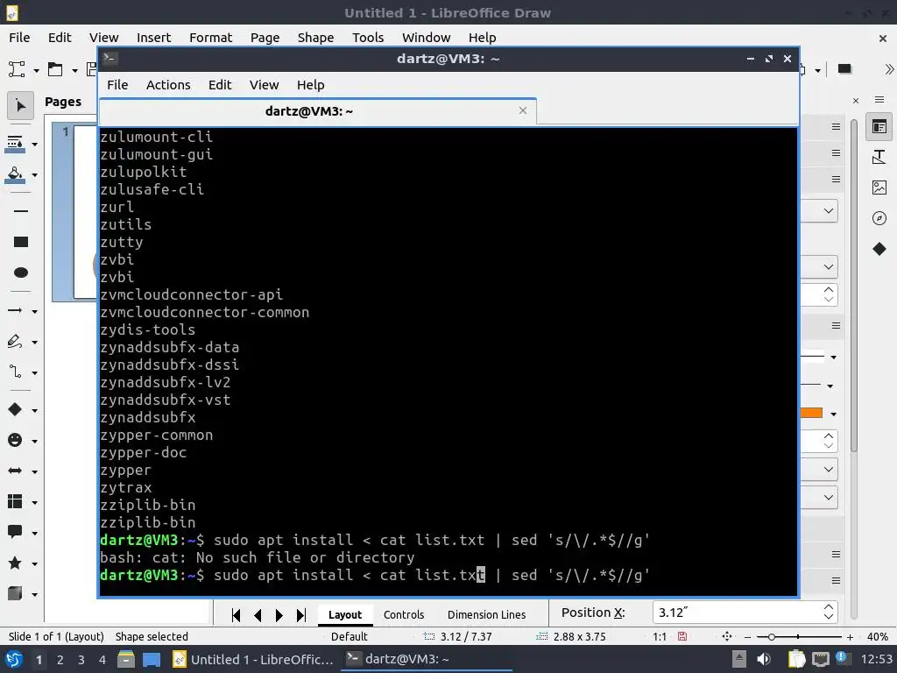Viewport: 897px width, 673px height.
Task: Close the dartz@VM3 terminal tab
Action: tap(523, 110)
